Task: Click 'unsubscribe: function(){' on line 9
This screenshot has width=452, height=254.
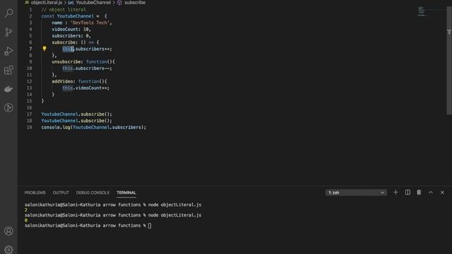Action: [83, 61]
